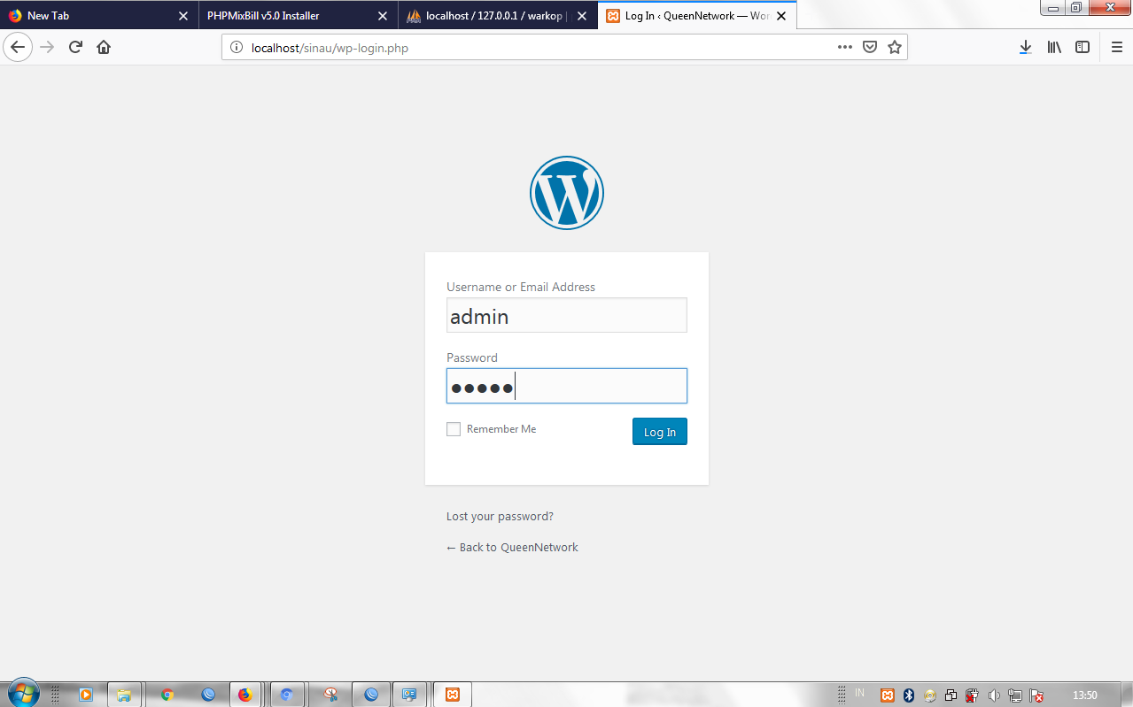Save page to Pocket
The width and height of the screenshot is (1133, 707).
[870, 47]
